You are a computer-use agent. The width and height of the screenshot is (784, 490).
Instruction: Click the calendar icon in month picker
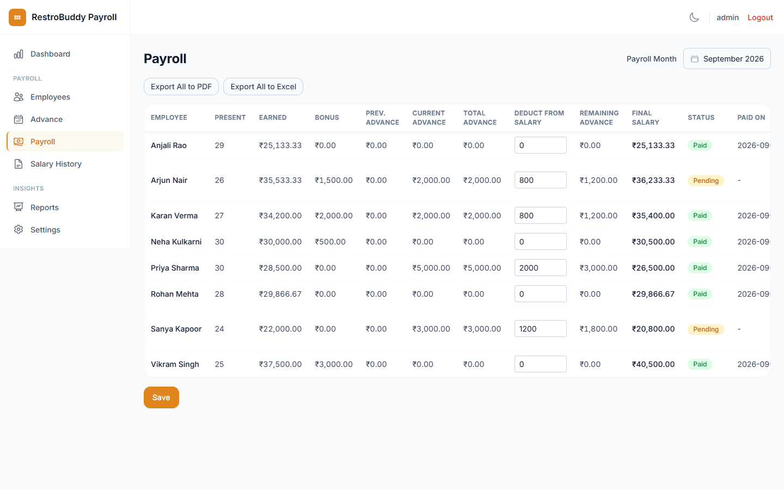pyautogui.click(x=695, y=59)
